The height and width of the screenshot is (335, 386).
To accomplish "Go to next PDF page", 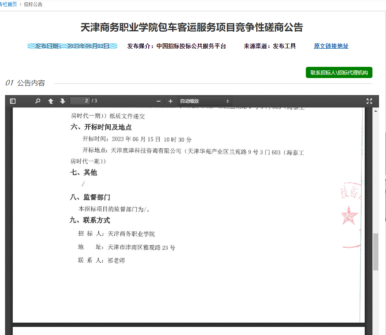I will point(63,101).
